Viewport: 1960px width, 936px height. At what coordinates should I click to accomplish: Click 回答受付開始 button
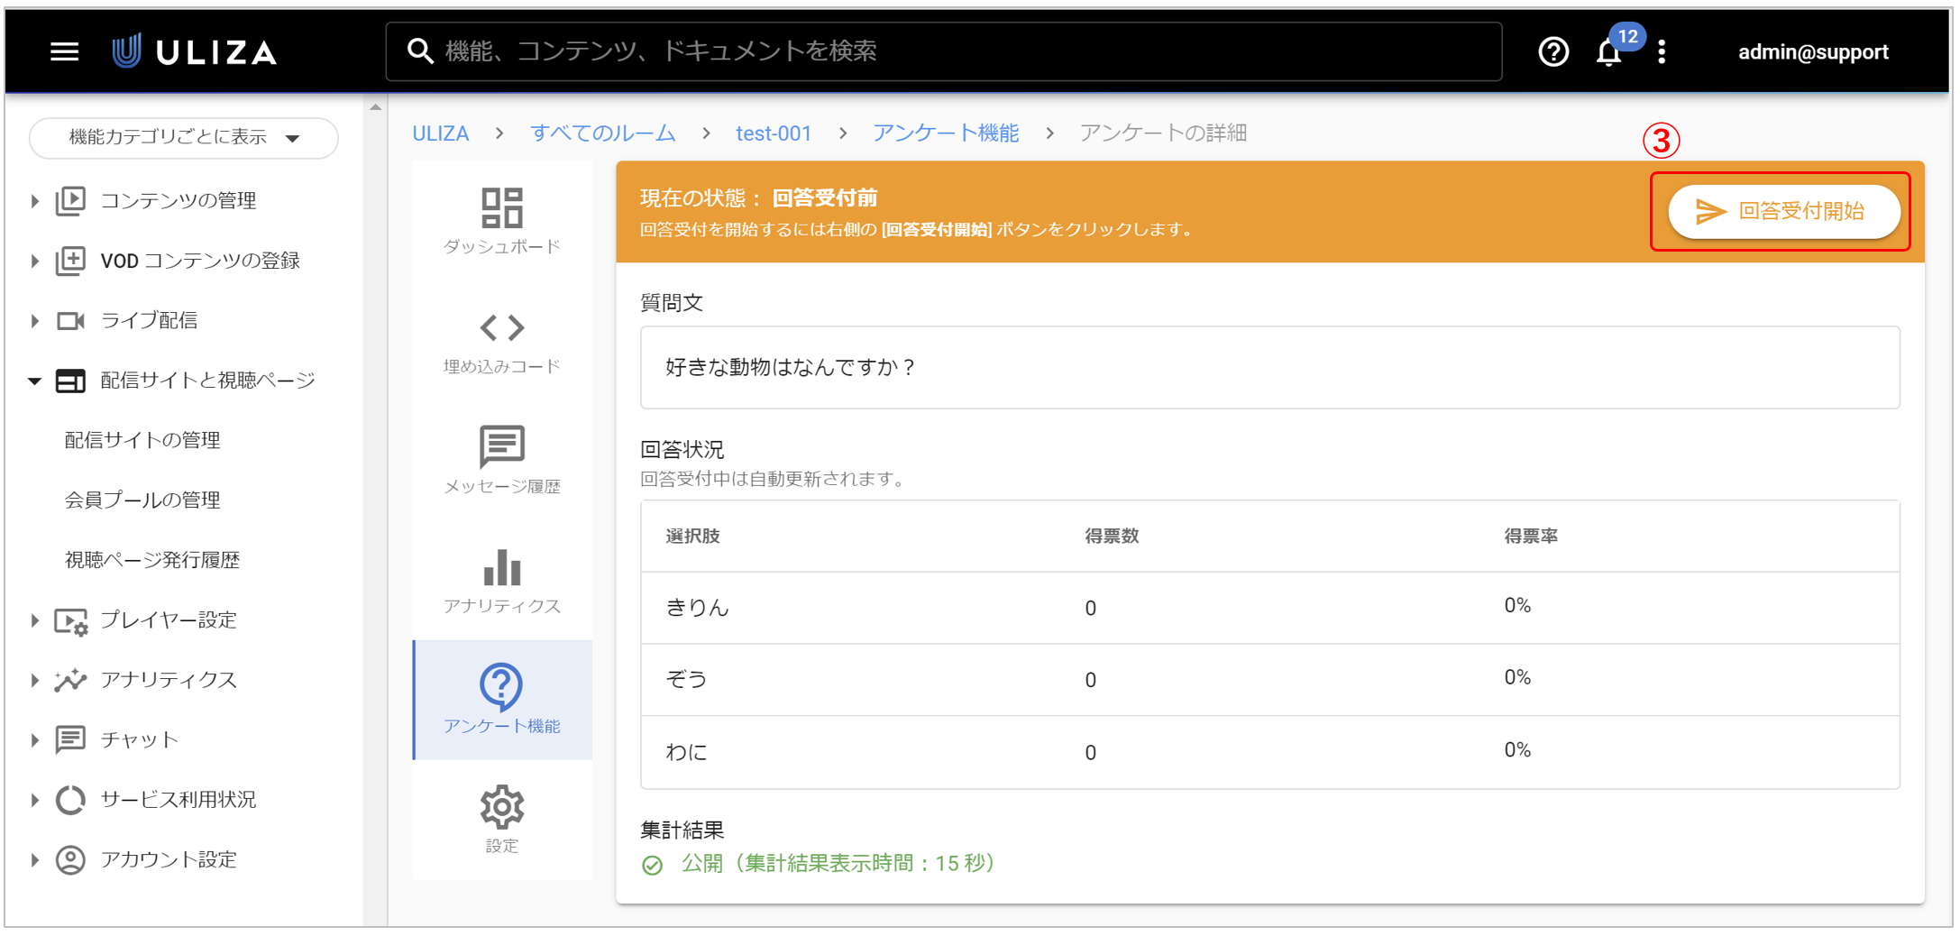coord(1783,212)
